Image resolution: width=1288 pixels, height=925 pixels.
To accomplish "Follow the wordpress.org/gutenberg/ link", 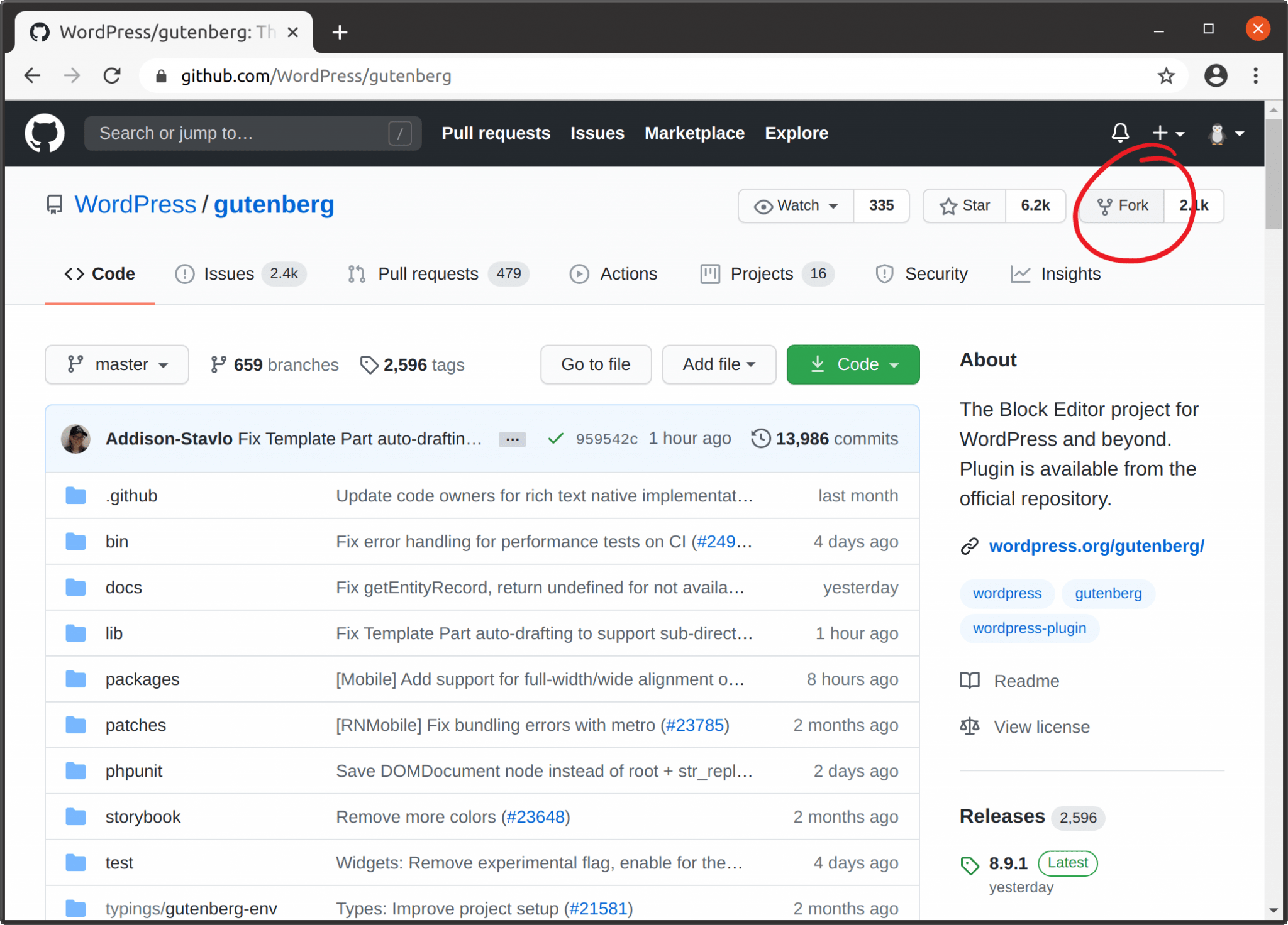I will pos(1097,546).
